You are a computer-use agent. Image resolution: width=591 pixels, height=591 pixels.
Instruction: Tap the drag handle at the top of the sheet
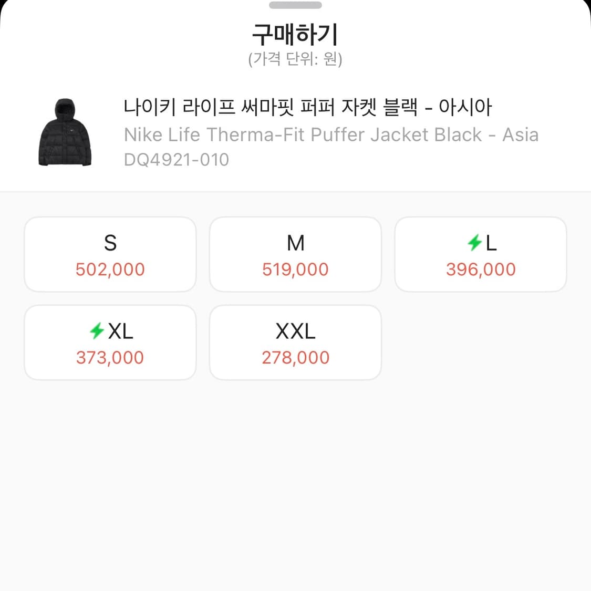click(x=295, y=6)
